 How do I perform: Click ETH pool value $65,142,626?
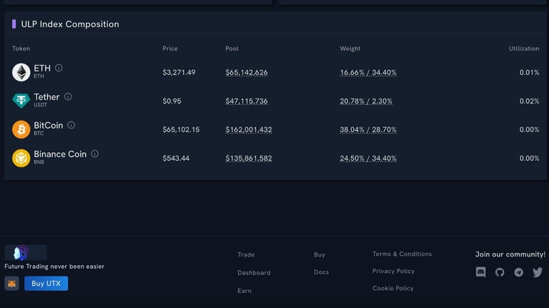pos(247,72)
